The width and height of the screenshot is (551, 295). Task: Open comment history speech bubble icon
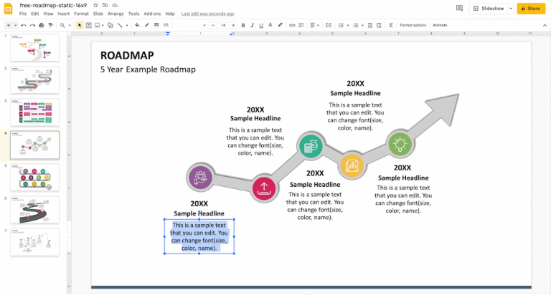point(459,9)
